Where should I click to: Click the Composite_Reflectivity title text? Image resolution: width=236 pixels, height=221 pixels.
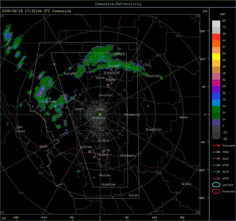pos(118,4)
